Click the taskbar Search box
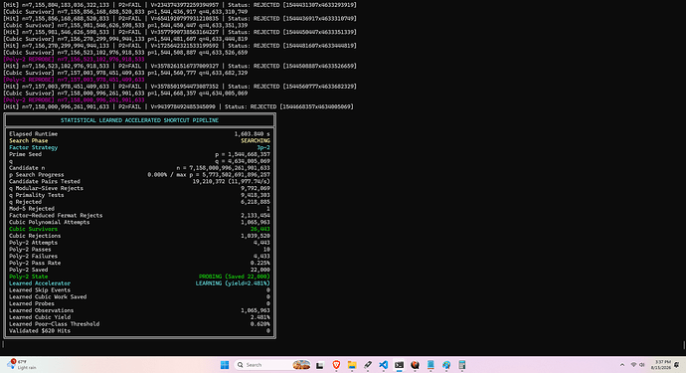The image size is (686, 373). point(272,365)
